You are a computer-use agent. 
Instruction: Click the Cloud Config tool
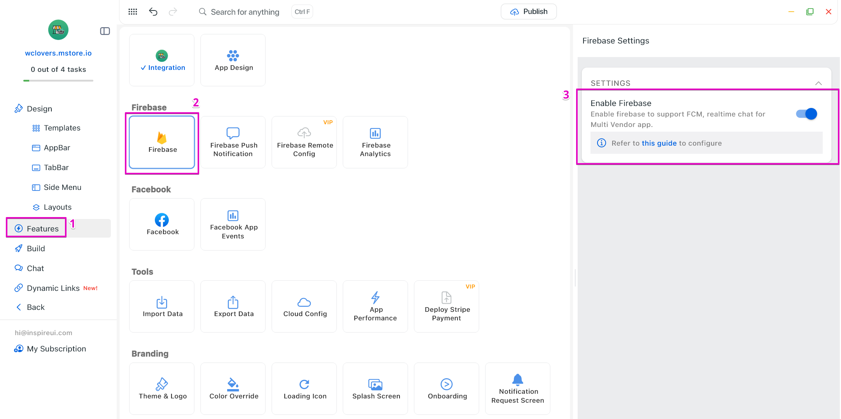point(304,307)
